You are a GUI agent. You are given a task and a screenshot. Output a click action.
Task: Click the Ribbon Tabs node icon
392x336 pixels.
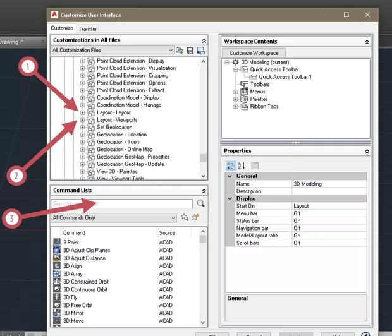click(x=244, y=106)
